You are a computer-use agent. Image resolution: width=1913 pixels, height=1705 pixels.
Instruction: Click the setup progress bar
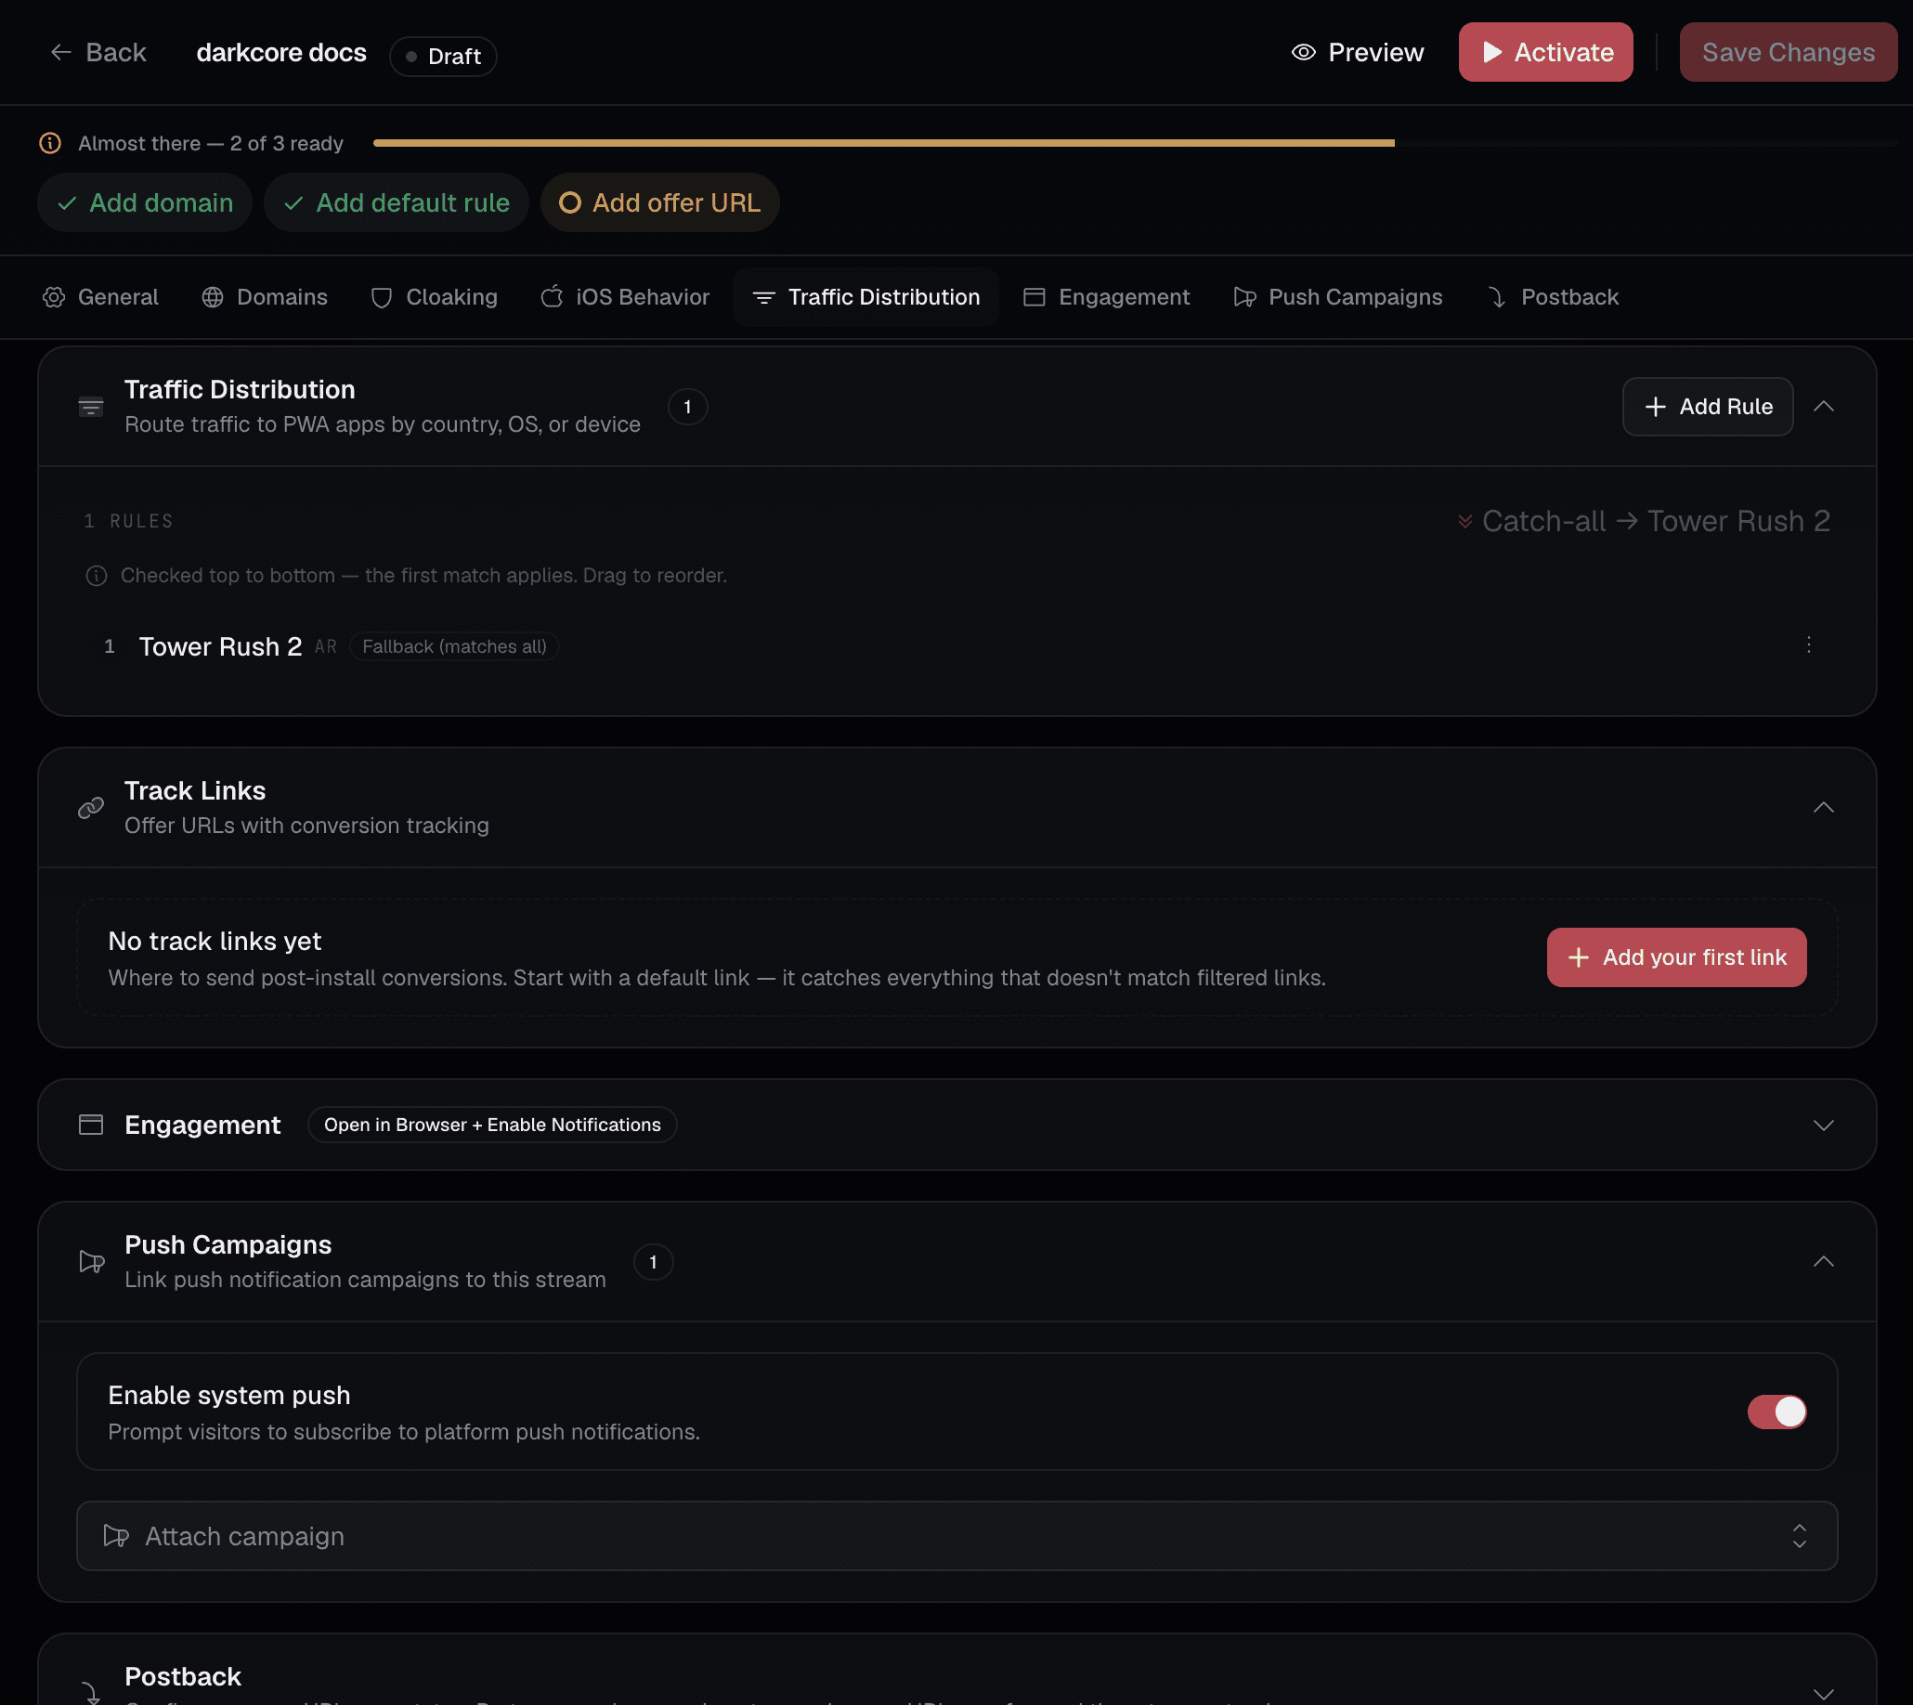coord(1136,143)
